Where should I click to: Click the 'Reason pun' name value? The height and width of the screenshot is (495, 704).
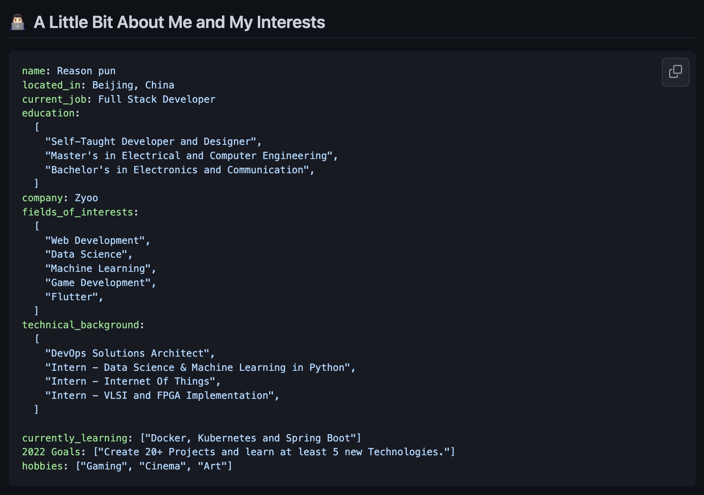(x=86, y=71)
